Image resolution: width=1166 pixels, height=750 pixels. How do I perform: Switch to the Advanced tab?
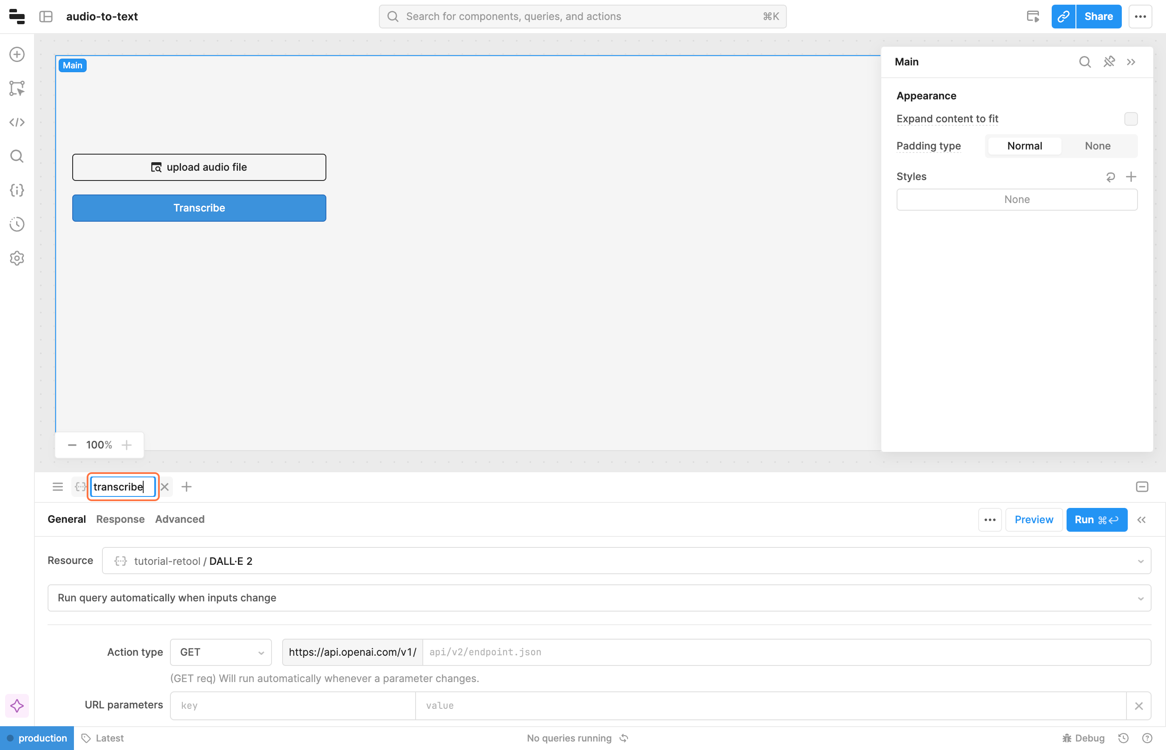click(x=180, y=519)
